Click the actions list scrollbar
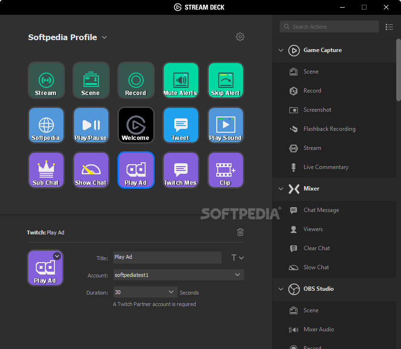Image resolution: width=401 pixels, height=349 pixels. 399,70
